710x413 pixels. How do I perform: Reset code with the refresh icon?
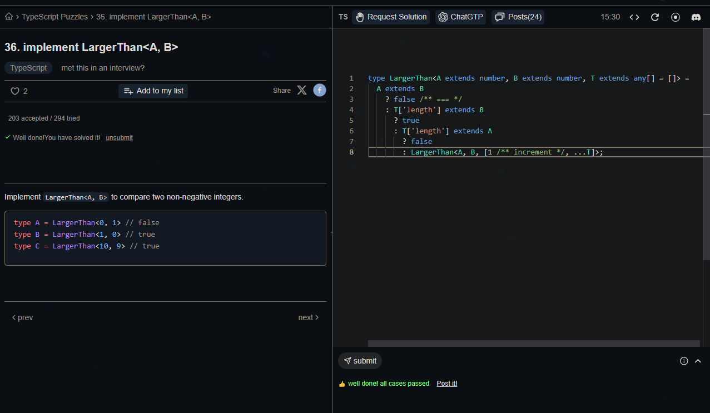coord(655,17)
